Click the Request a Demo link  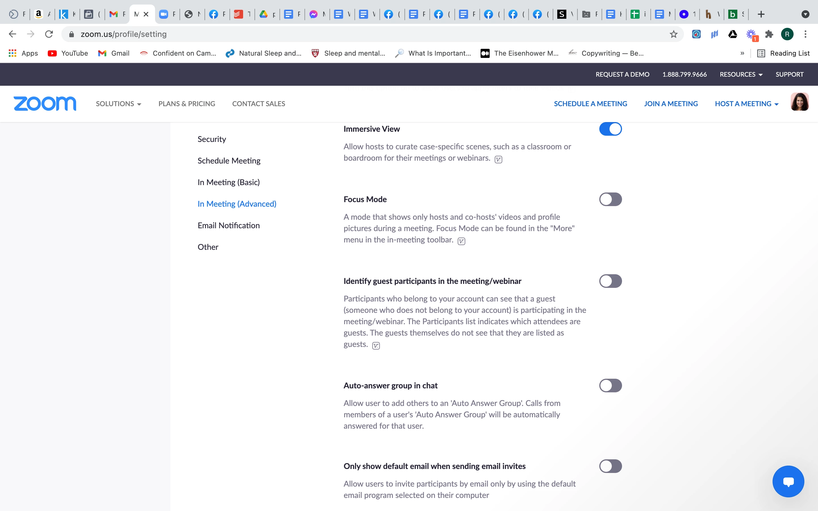622,74
